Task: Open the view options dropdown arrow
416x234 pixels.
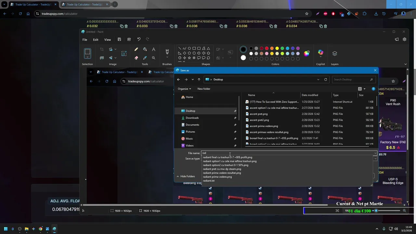Action: 364,89
